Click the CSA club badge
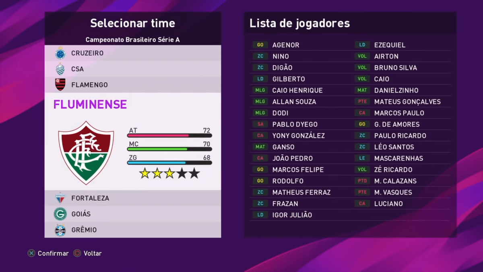Screen dimensions: 483x272 click(x=60, y=69)
